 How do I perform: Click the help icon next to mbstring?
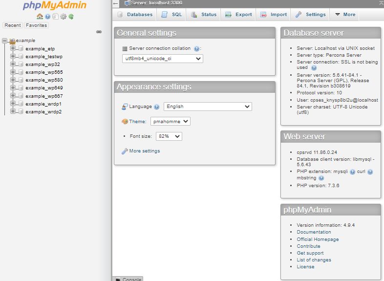(x=321, y=178)
